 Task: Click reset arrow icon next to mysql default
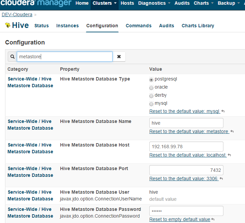[x=223, y=111]
